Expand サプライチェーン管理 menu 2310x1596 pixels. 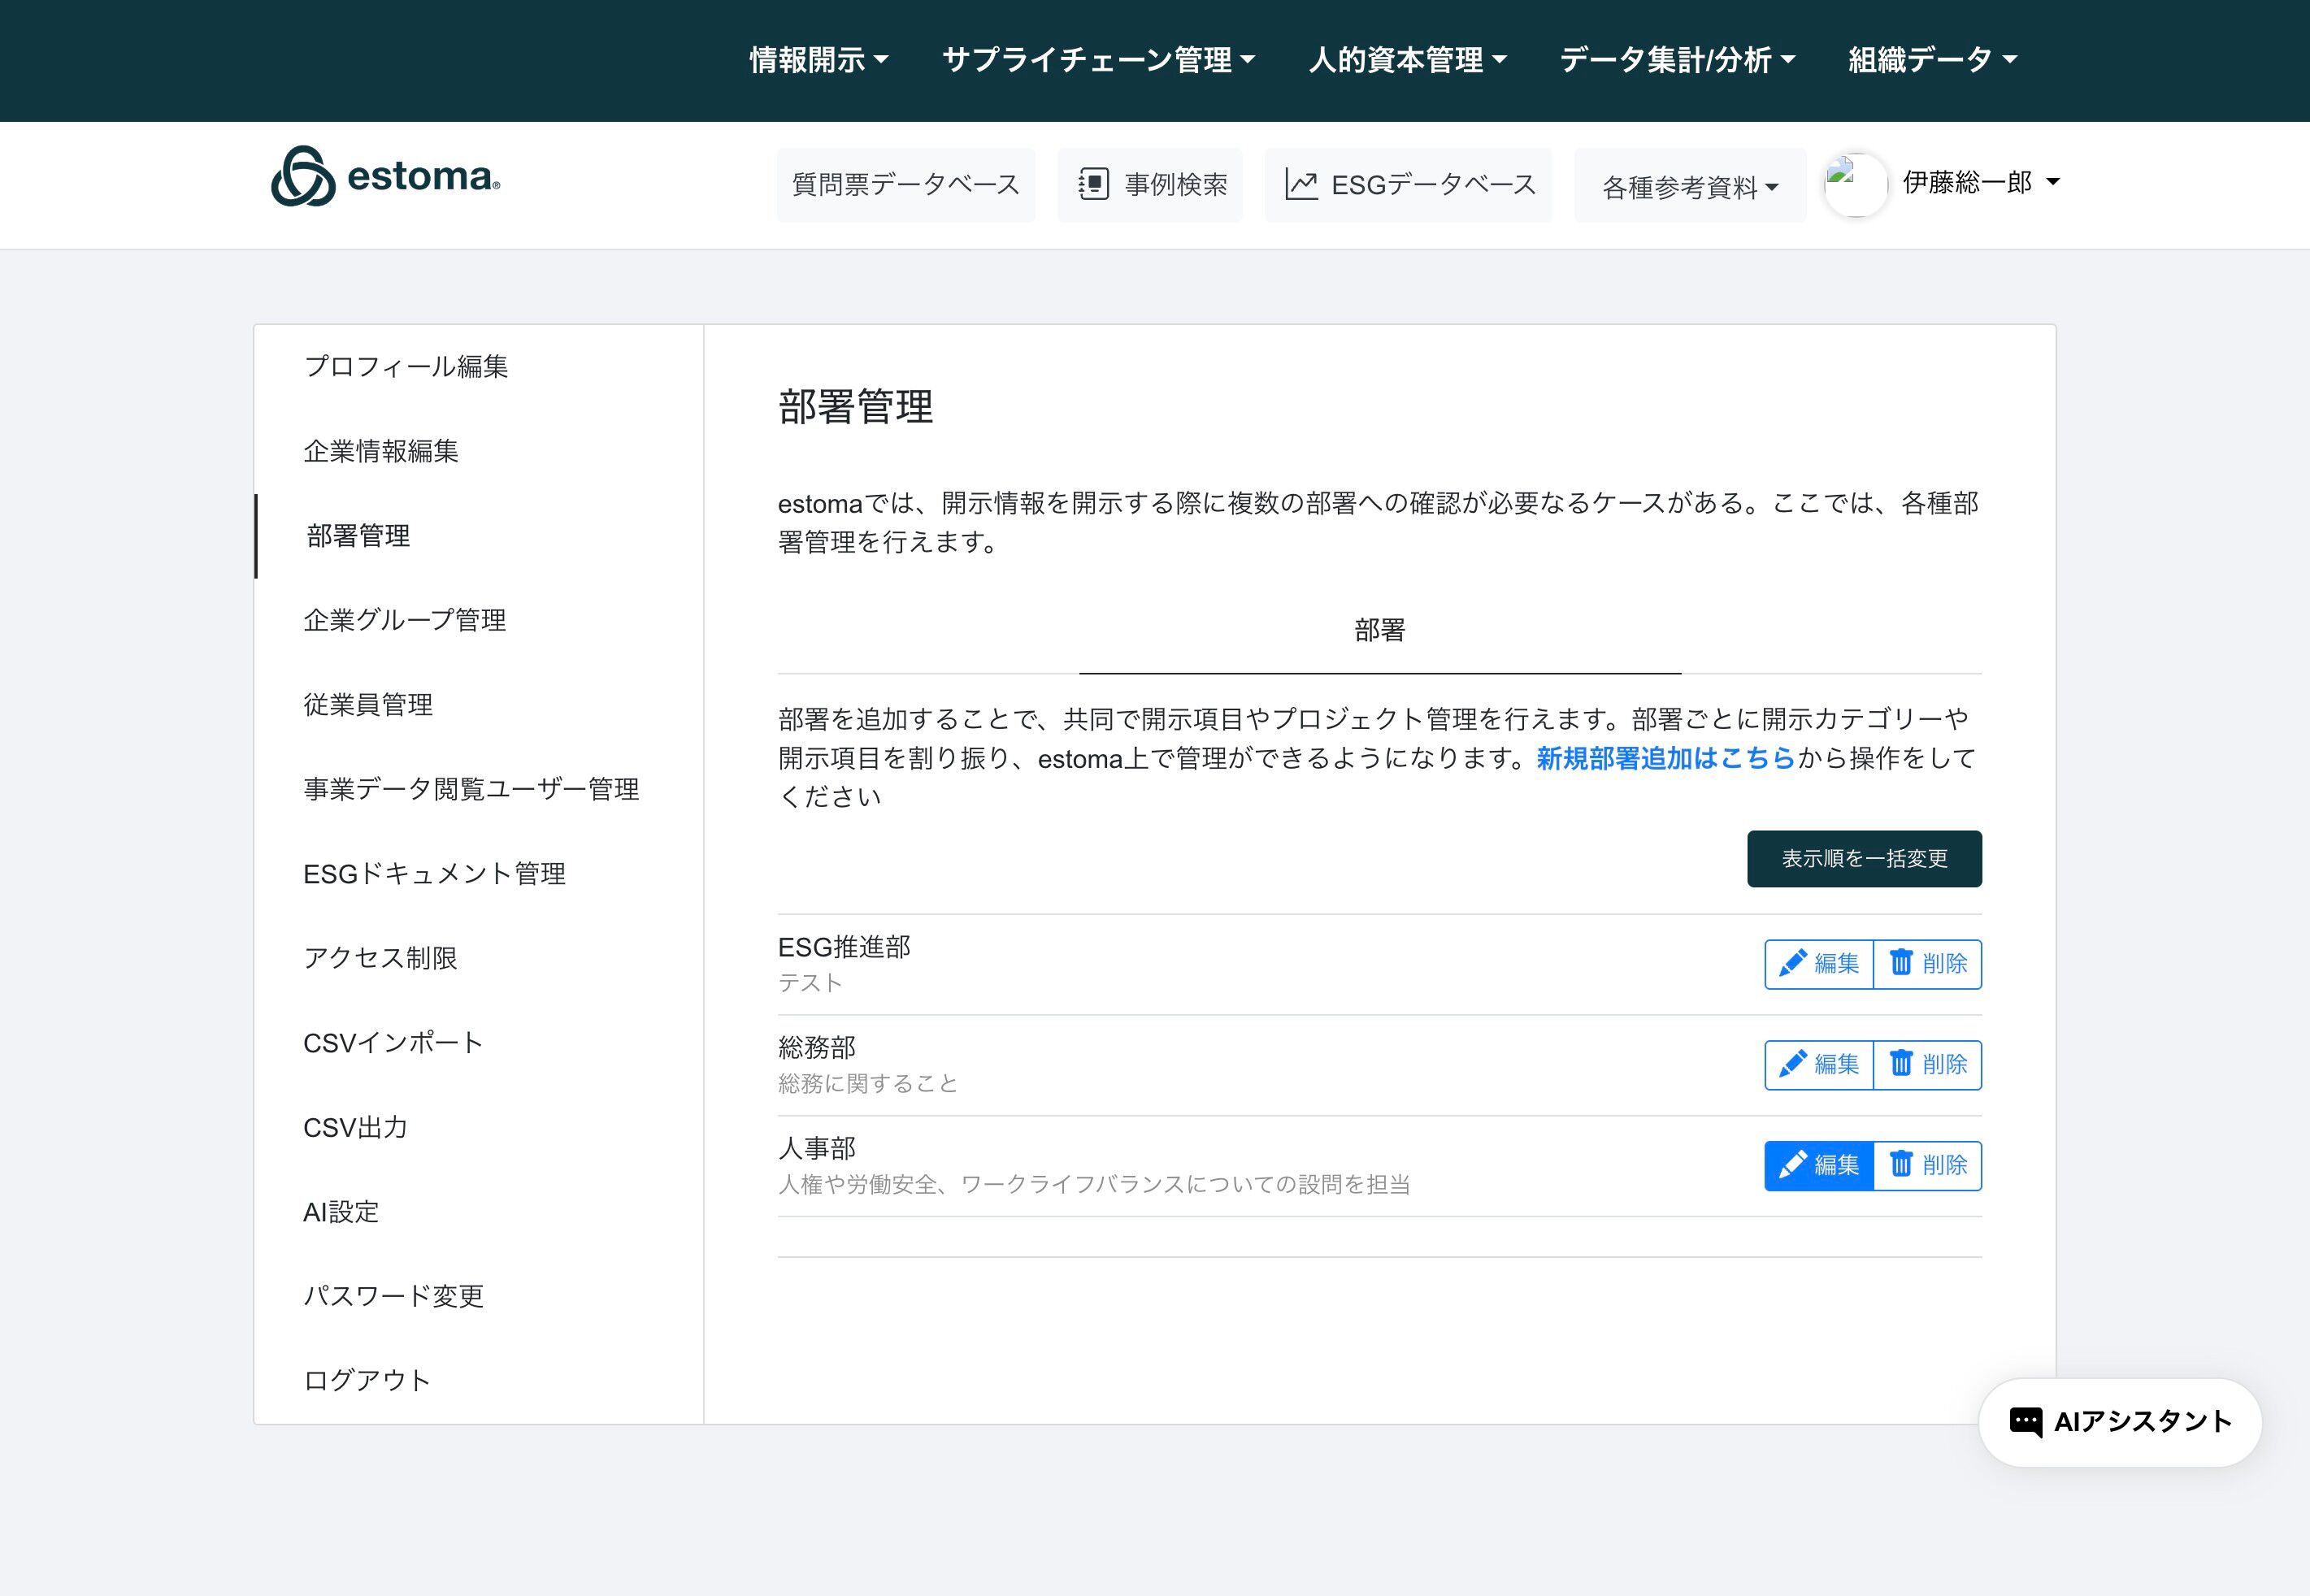coord(1097,60)
